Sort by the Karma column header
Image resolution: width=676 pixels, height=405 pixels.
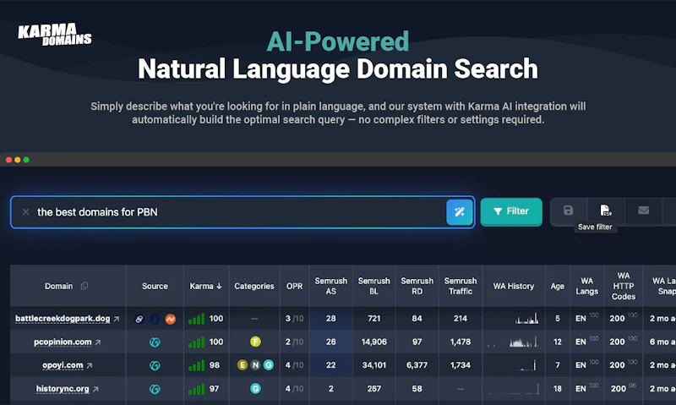(x=205, y=286)
